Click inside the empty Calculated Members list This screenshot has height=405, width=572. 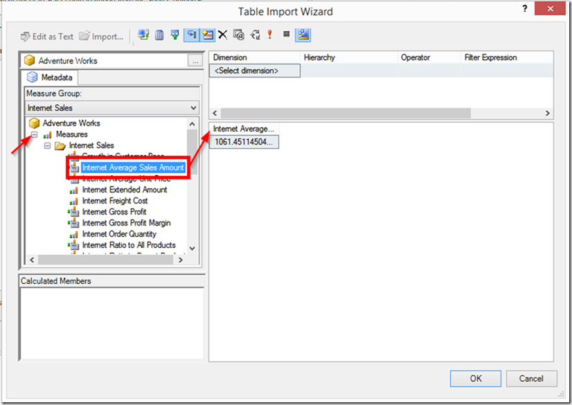[111, 324]
